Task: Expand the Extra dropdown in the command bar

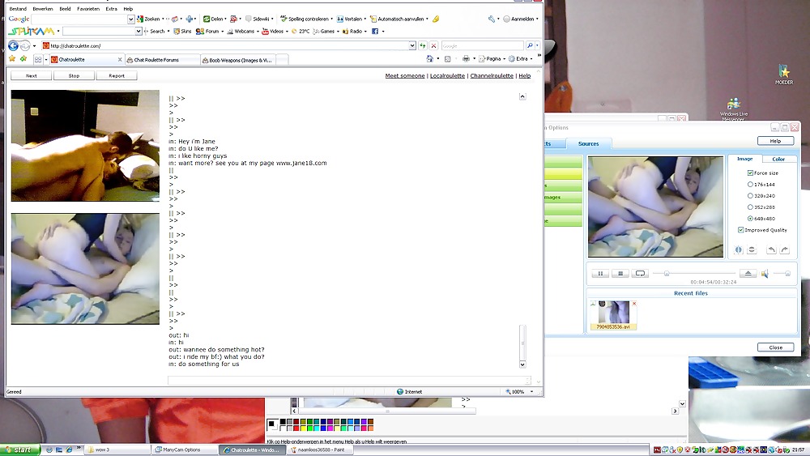Action: click(x=531, y=59)
